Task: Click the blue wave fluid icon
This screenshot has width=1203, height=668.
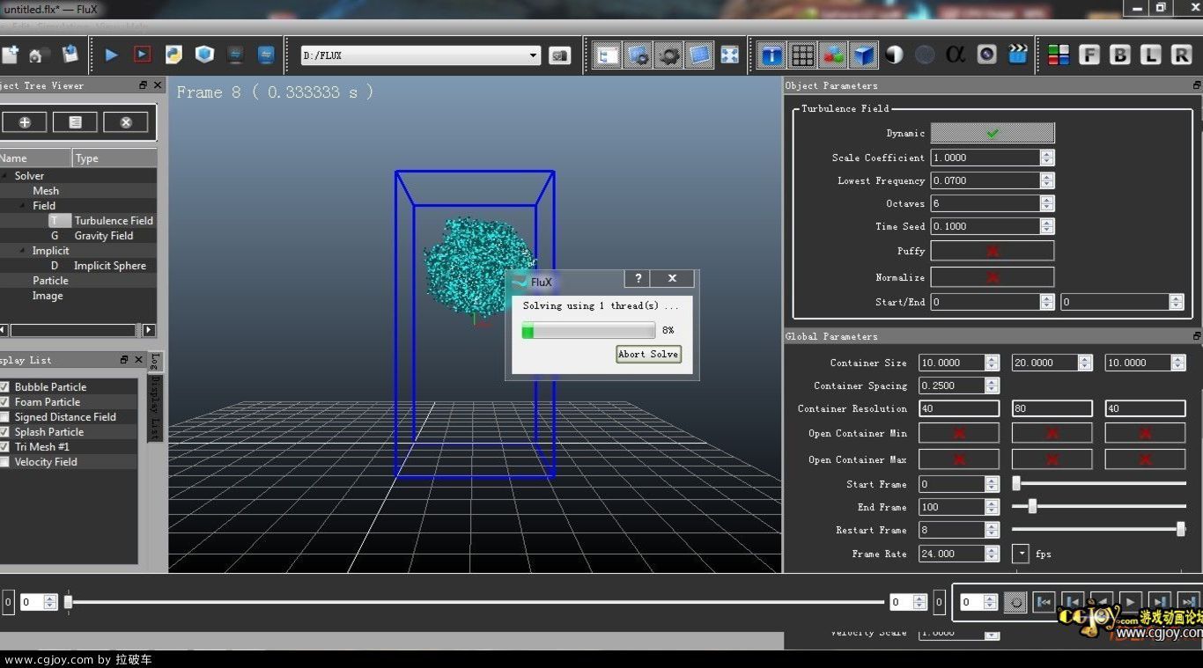Action: coord(266,55)
